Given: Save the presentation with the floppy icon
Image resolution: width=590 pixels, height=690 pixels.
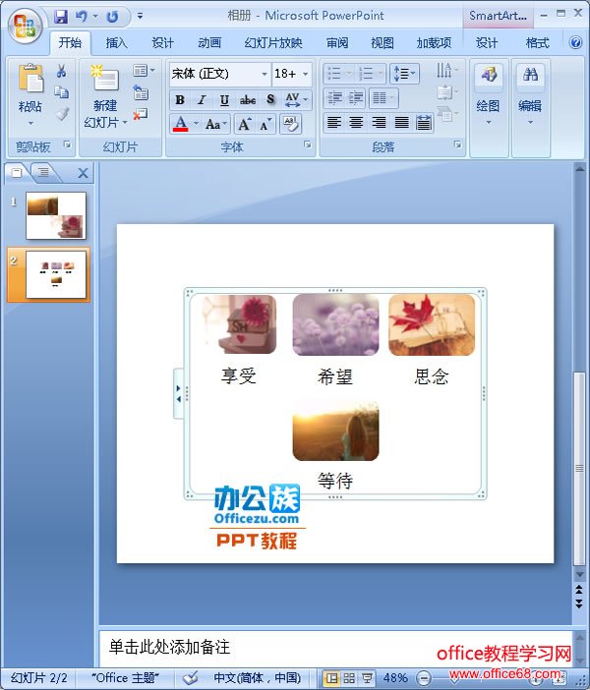Looking at the screenshot, I should click(61, 17).
